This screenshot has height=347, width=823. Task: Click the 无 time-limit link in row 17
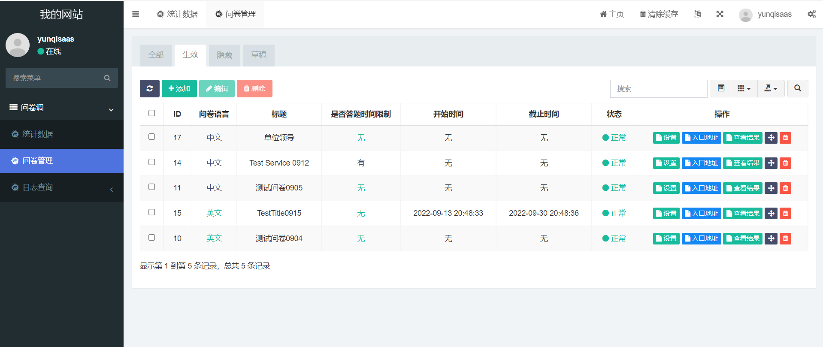point(361,138)
